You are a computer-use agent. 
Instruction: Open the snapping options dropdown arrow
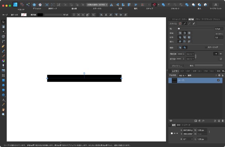[158, 5]
